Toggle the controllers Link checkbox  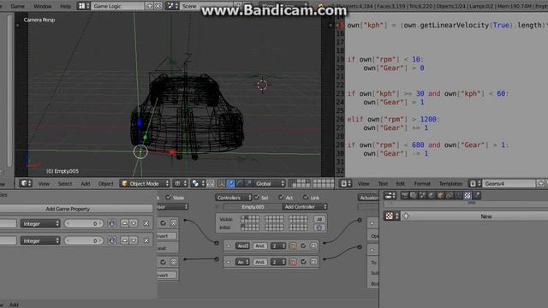[306, 198]
